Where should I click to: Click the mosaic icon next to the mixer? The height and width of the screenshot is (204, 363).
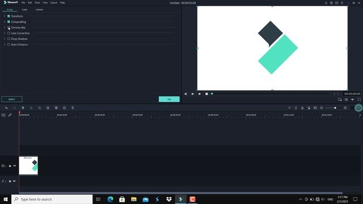tap(315, 108)
